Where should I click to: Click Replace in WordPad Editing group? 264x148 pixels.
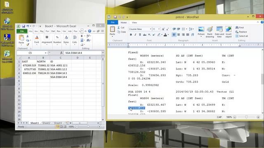241,32
